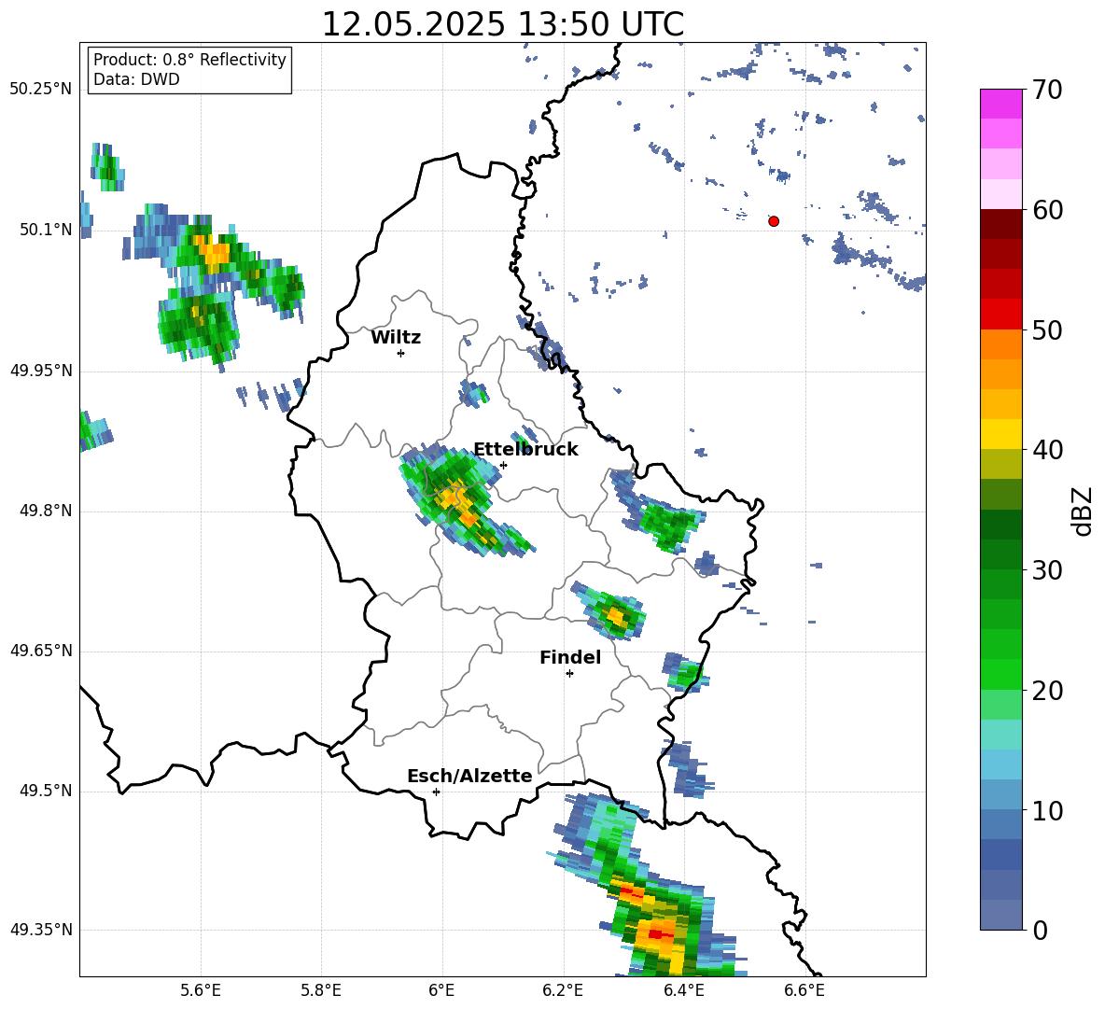Screen dimensions: 1105x1009
Task: Click the 10 tick label on colorbar
Action: (x=1047, y=811)
